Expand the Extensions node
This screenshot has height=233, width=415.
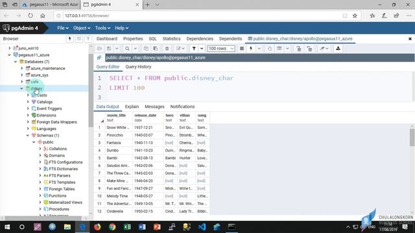pos(28,115)
